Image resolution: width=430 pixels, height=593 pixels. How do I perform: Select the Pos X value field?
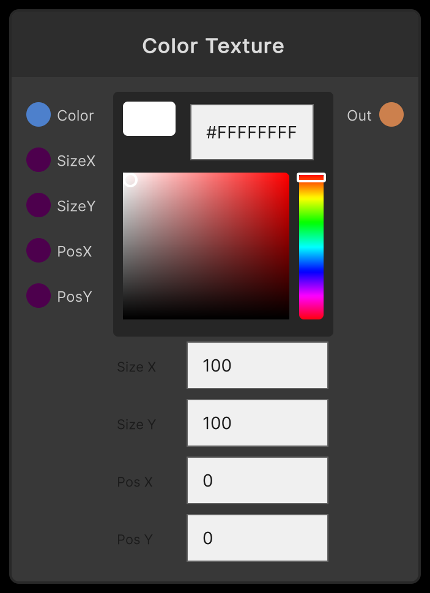point(257,480)
